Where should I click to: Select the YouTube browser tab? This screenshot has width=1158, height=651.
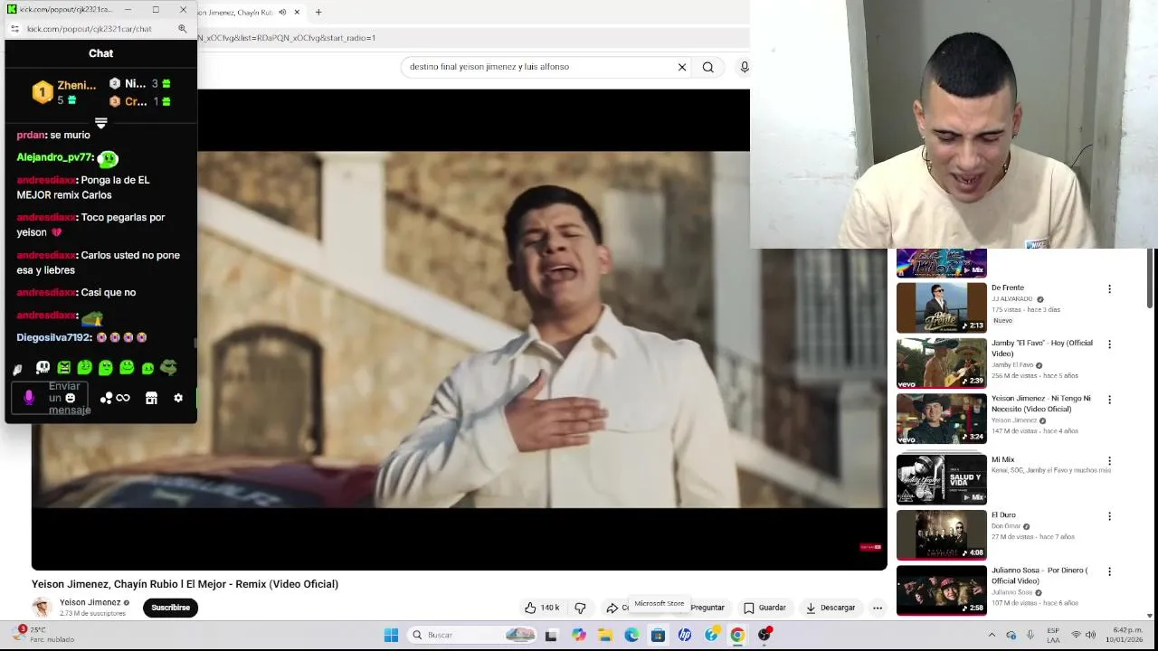pyautogui.click(x=240, y=13)
